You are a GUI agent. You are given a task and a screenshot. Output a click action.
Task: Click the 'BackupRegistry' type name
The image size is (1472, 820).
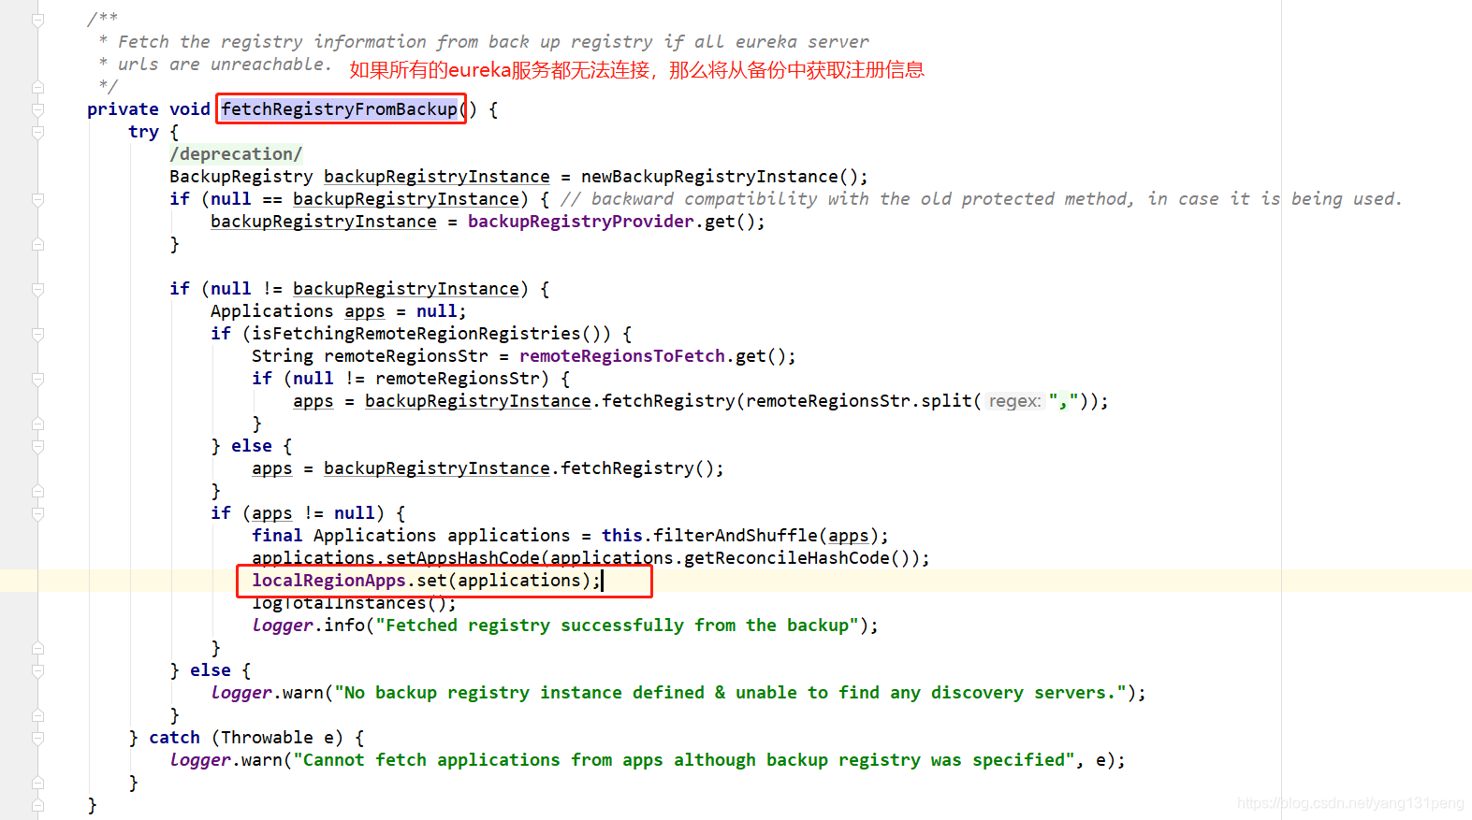click(x=241, y=177)
